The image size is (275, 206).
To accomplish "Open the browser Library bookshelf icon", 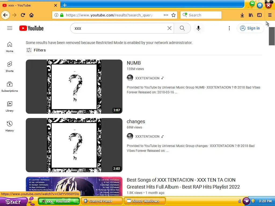I will (251, 15).
